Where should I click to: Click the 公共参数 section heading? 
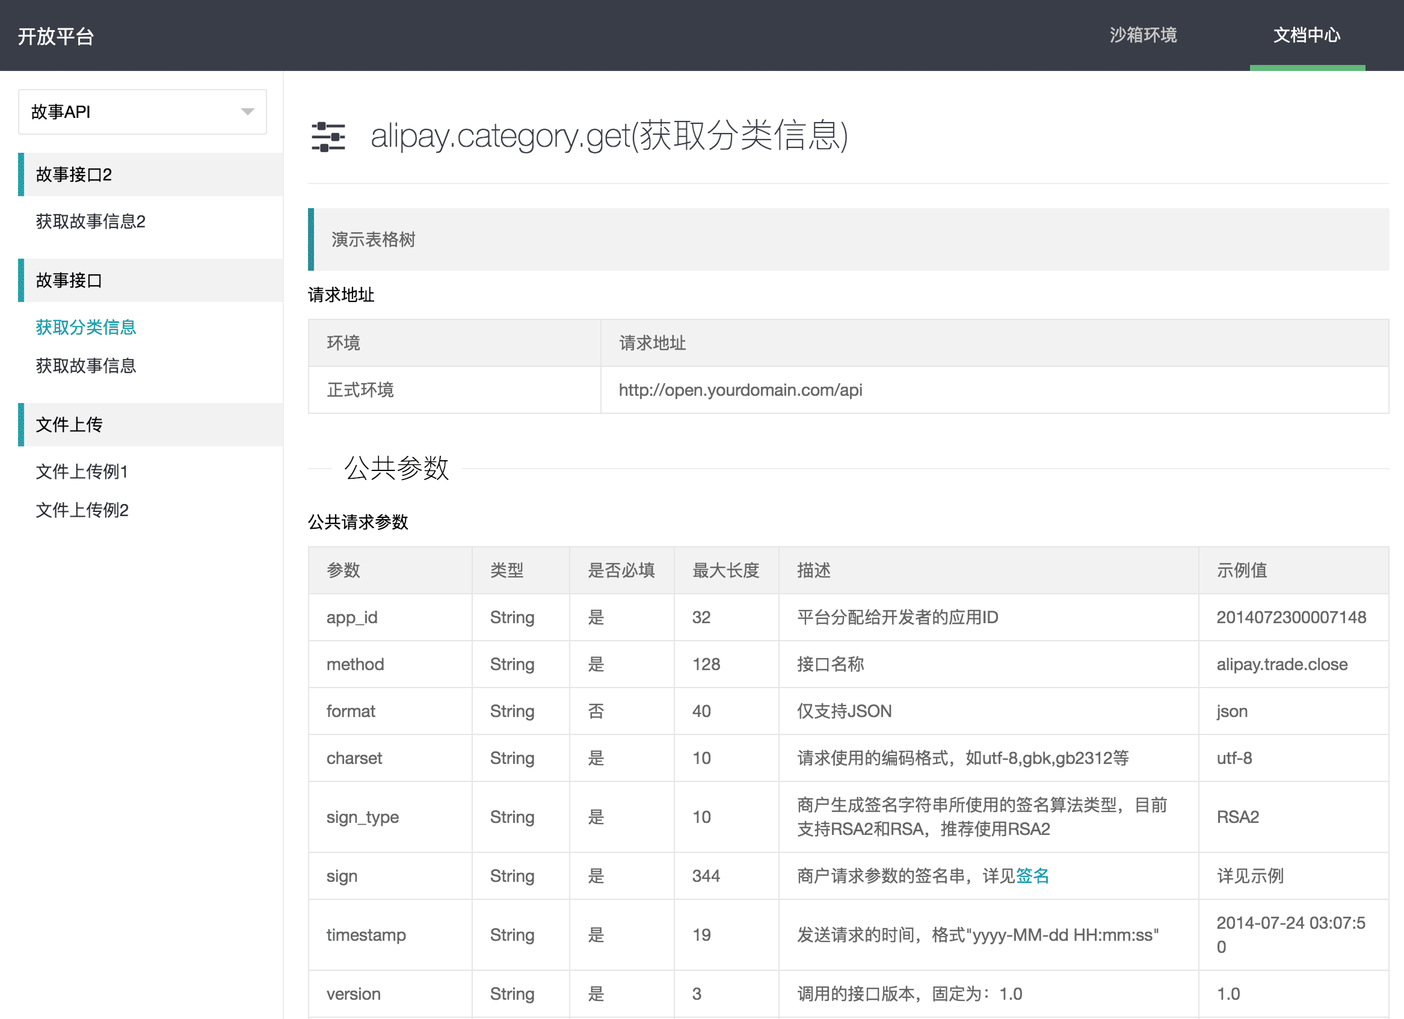tap(396, 468)
